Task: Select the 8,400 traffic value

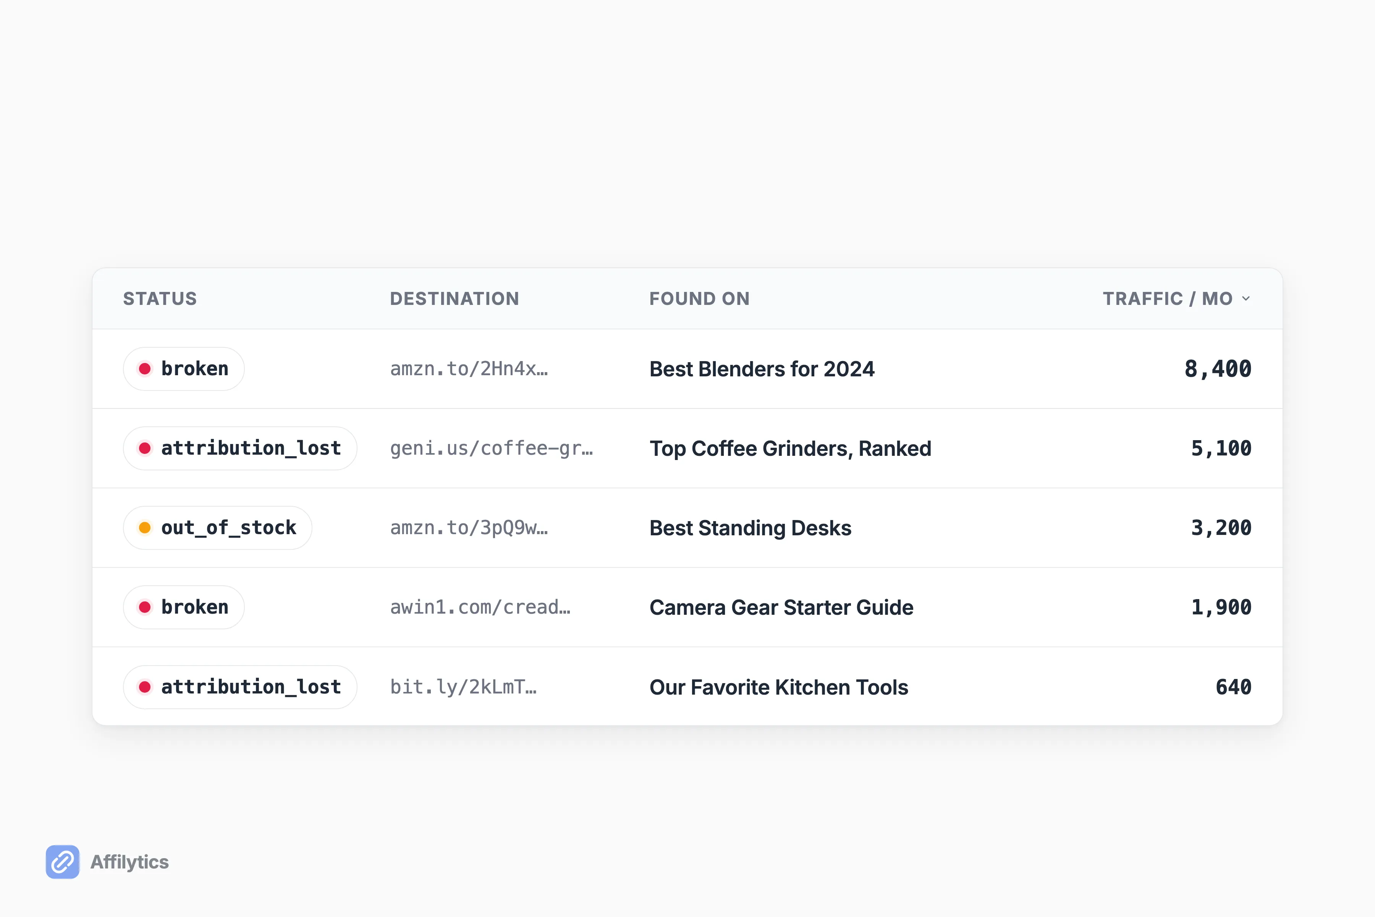Action: (1218, 369)
